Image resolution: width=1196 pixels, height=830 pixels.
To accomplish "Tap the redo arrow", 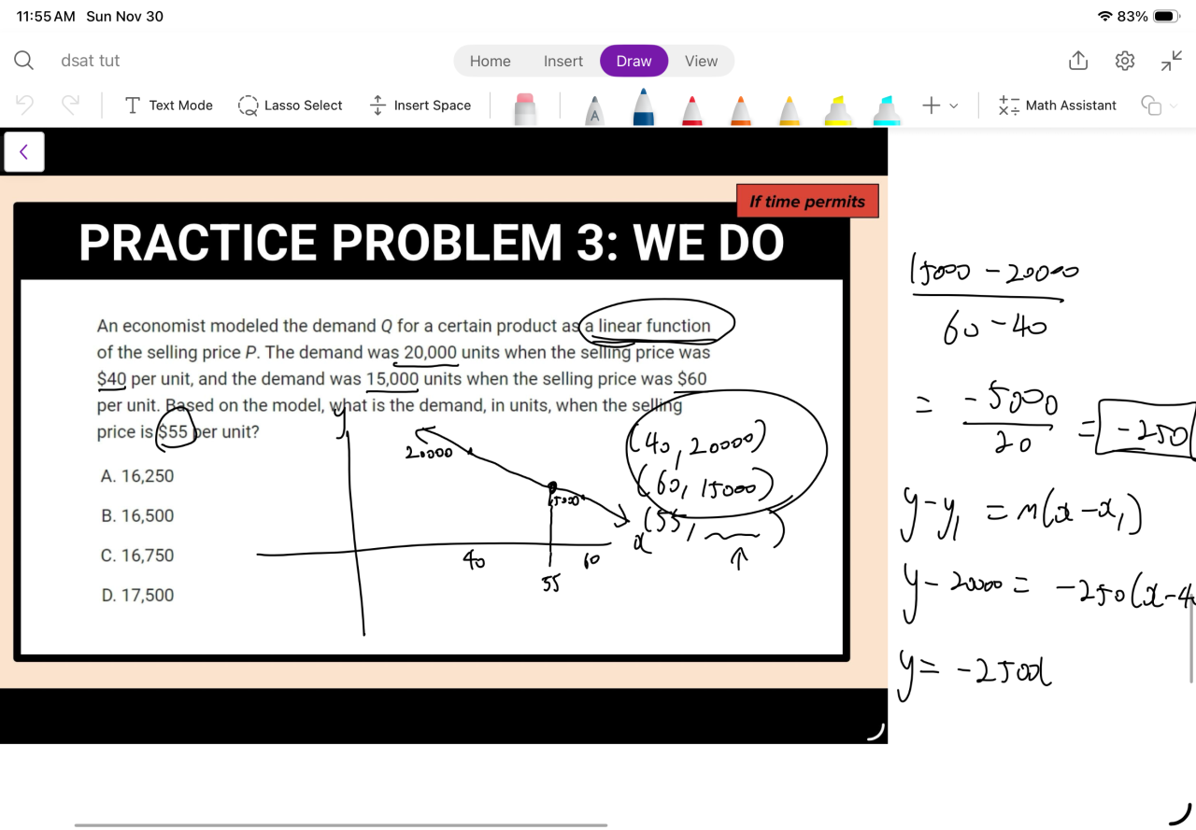I will tap(70, 105).
